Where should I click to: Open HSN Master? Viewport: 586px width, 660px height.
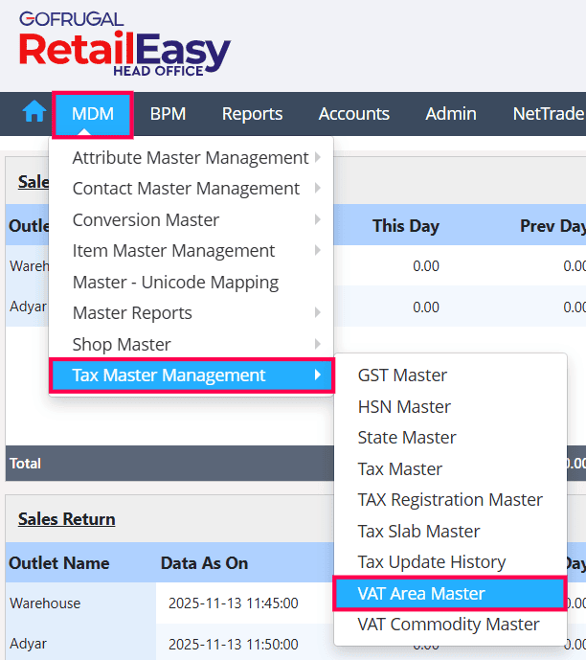(451, 406)
